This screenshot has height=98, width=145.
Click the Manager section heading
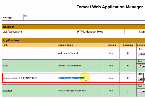point(8,27)
